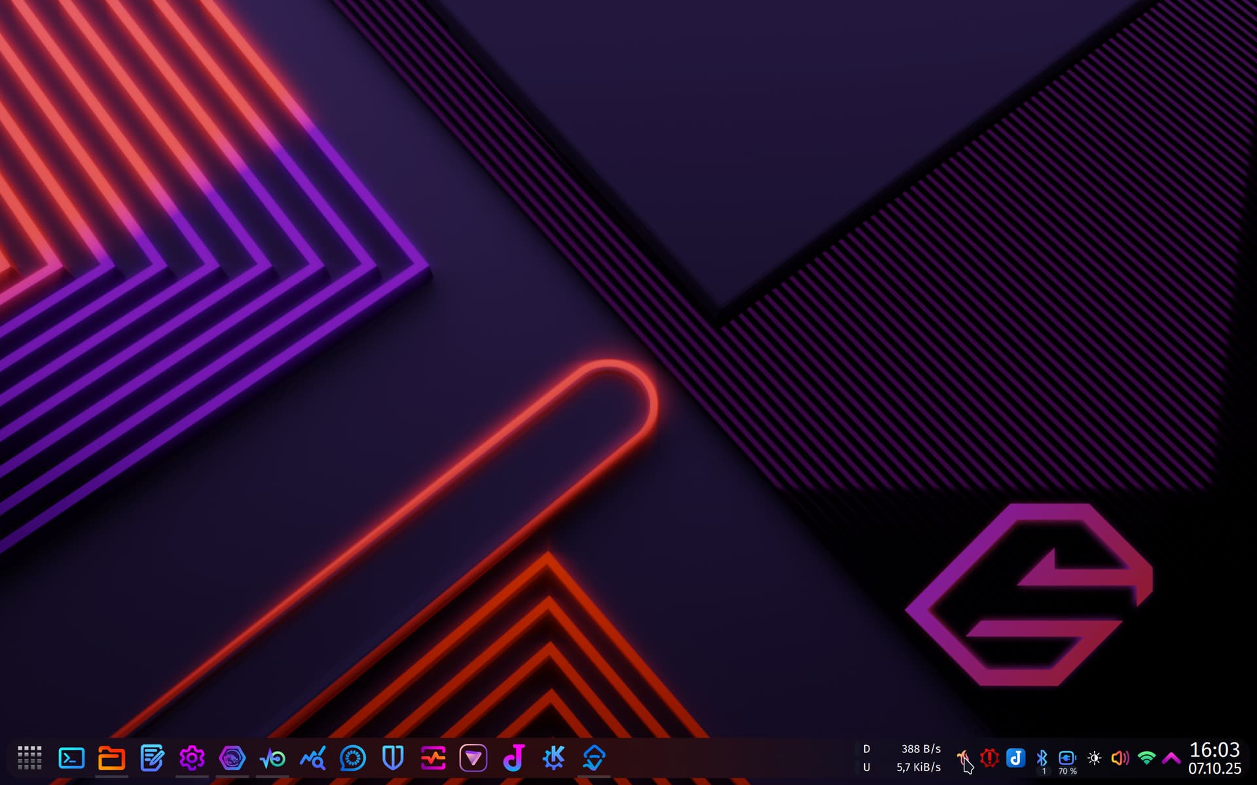The height and width of the screenshot is (785, 1257).
Task: Click the red warning gear tray icon
Action: [989, 758]
